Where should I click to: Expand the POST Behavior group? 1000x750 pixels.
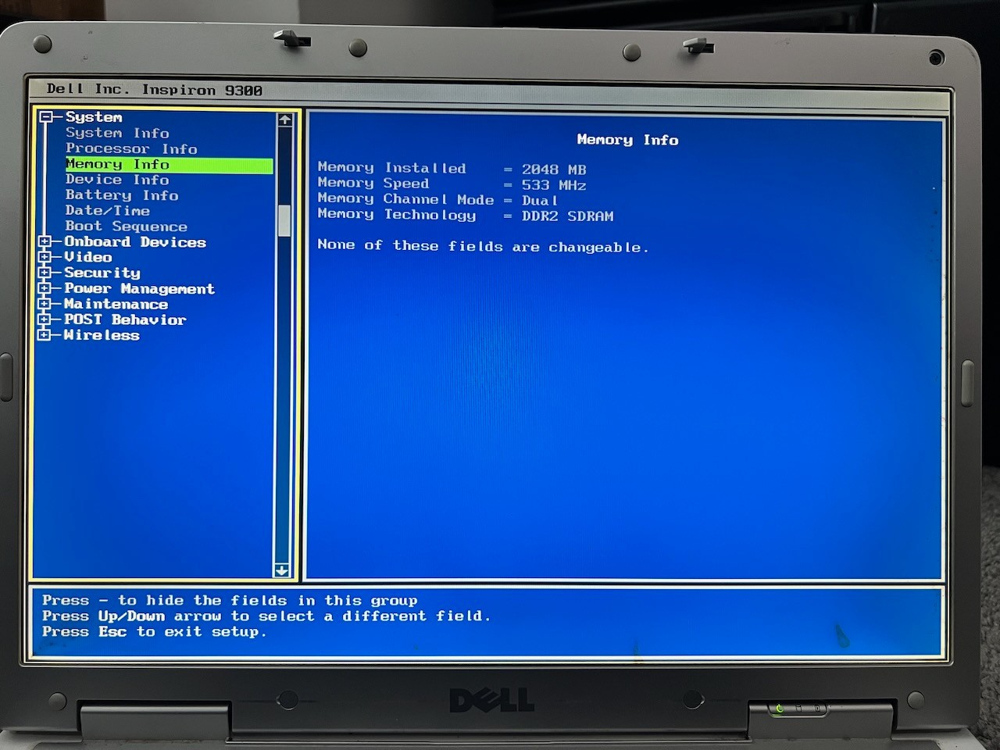(x=45, y=320)
